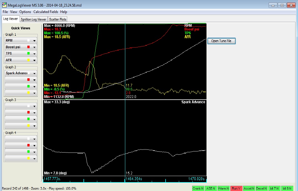Open Graph 2 red trace field dropdown
This screenshot has width=298, height=191.
click(x=21, y=80)
